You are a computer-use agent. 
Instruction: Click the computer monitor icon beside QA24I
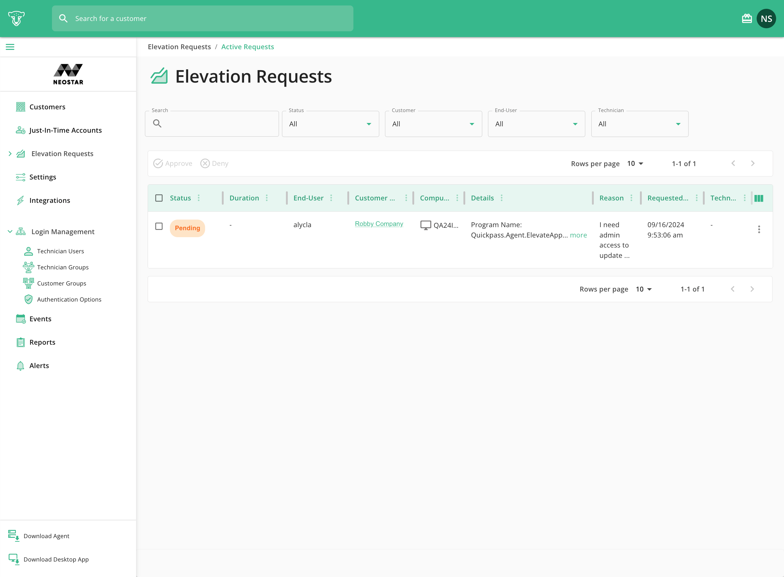pyautogui.click(x=425, y=225)
